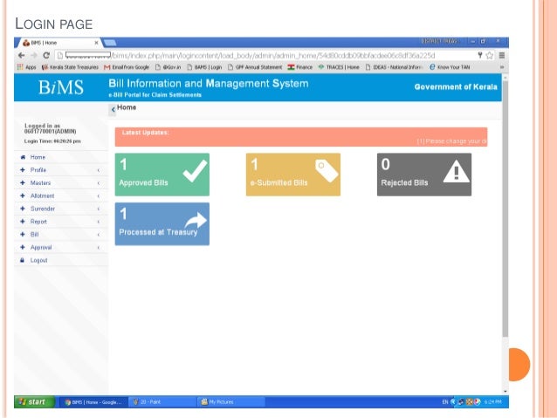Open Know Your TAN bookmark
557x418 pixels.
tap(450, 67)
